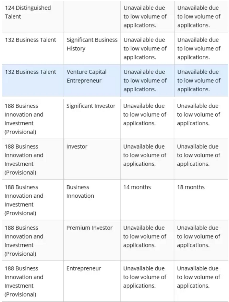Image resolution: width=229 pixels, height=302 pixels.
Task: Select the Business Innovation stream cell
Action: click(x=92, y=200)
